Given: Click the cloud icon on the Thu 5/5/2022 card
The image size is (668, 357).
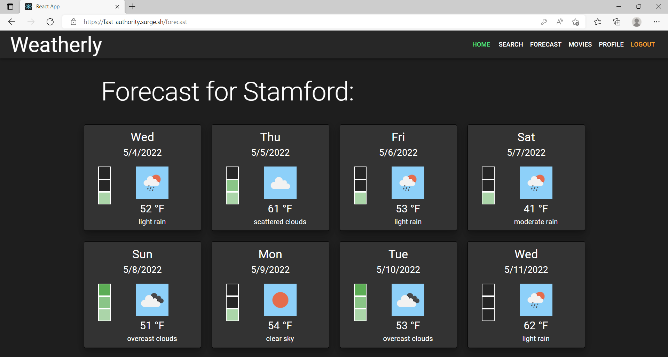Looking at the screenshot, I should 280,183.
